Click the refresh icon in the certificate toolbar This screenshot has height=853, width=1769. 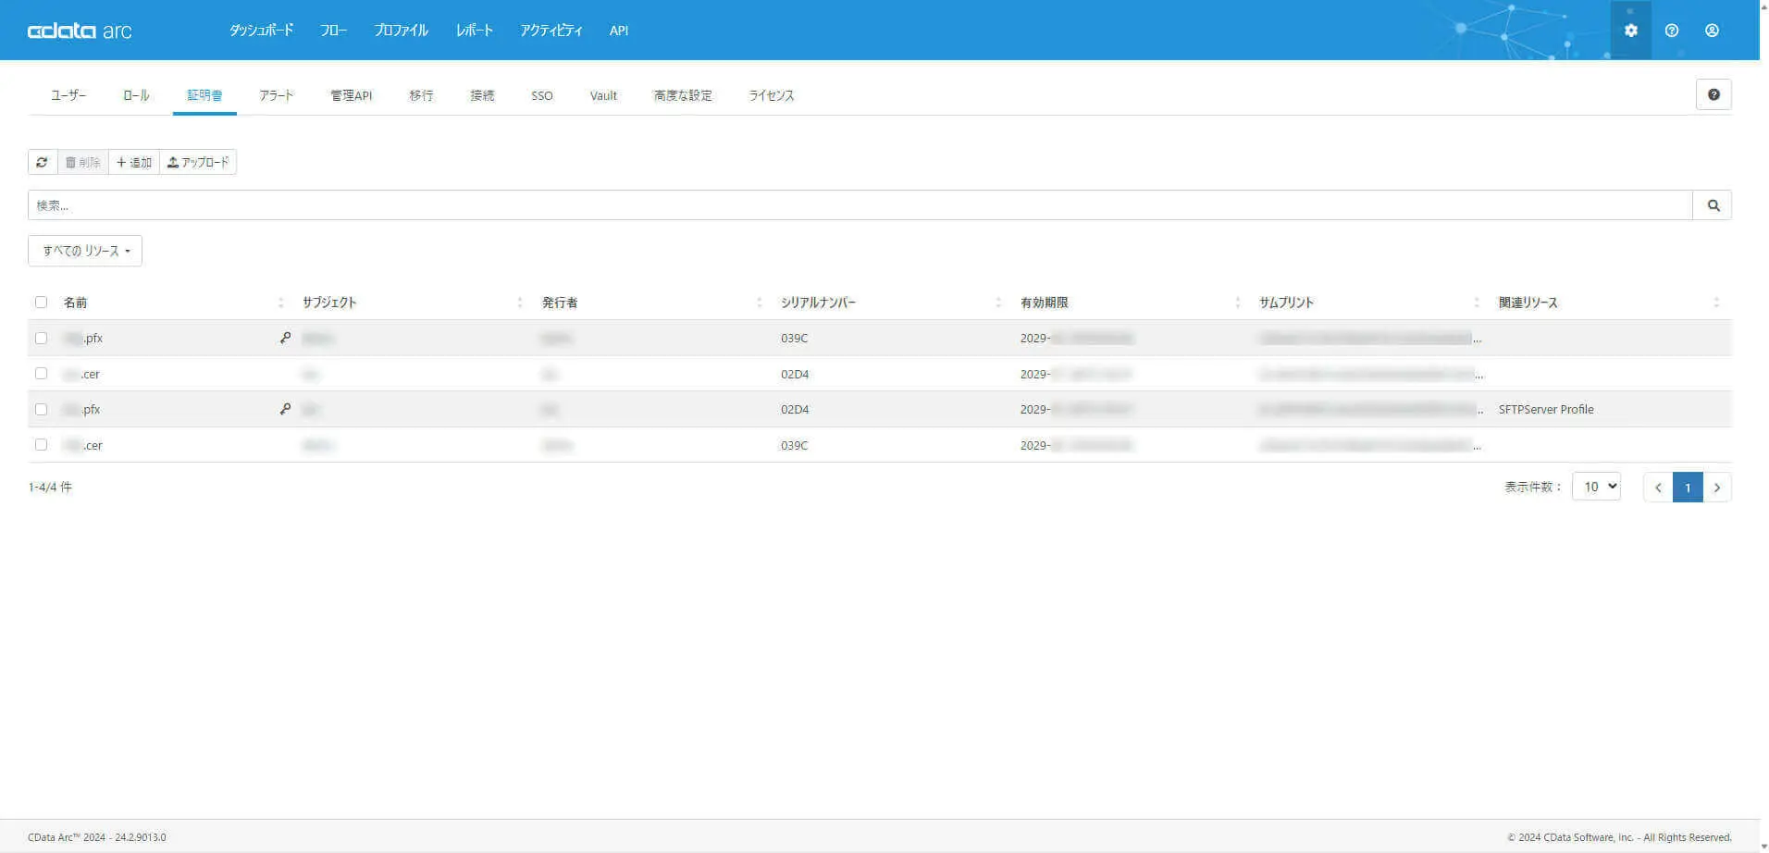pyautogui.click(x=42, y=162)
